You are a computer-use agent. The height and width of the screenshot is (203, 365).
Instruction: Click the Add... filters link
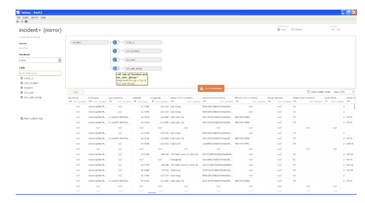[x=339, y=30]
